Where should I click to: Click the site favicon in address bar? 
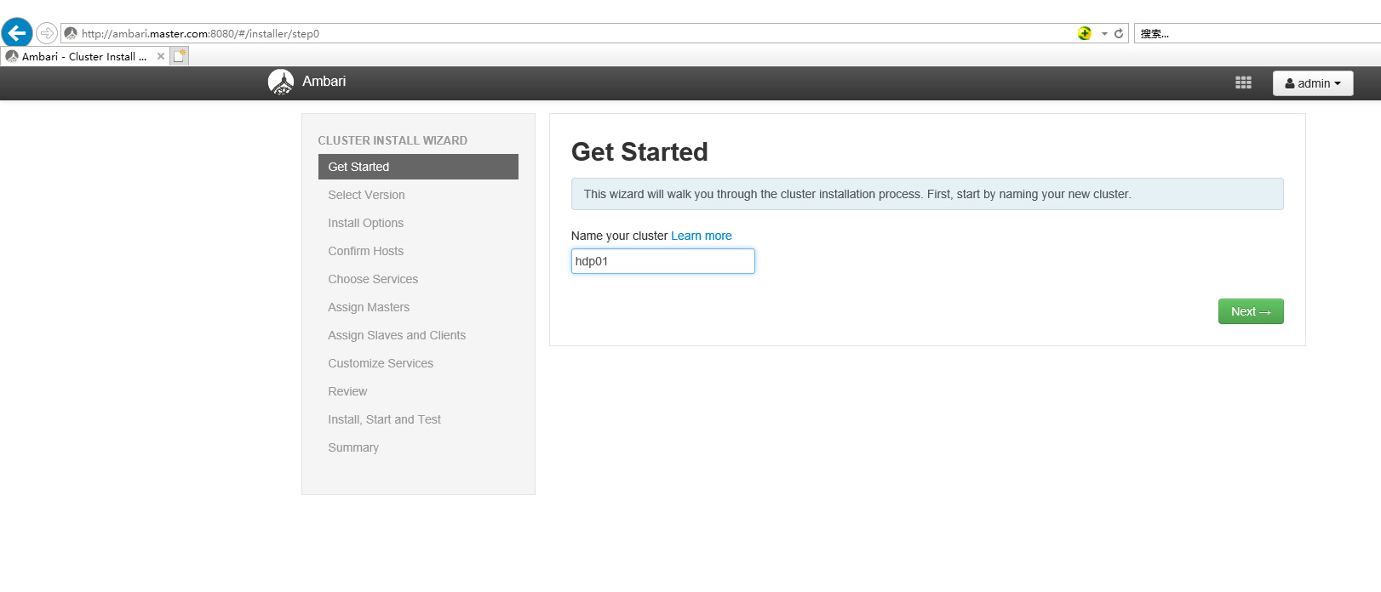(71, 33)
